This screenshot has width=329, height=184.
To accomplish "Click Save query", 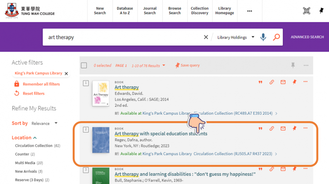I will click(x=188, y=65).
